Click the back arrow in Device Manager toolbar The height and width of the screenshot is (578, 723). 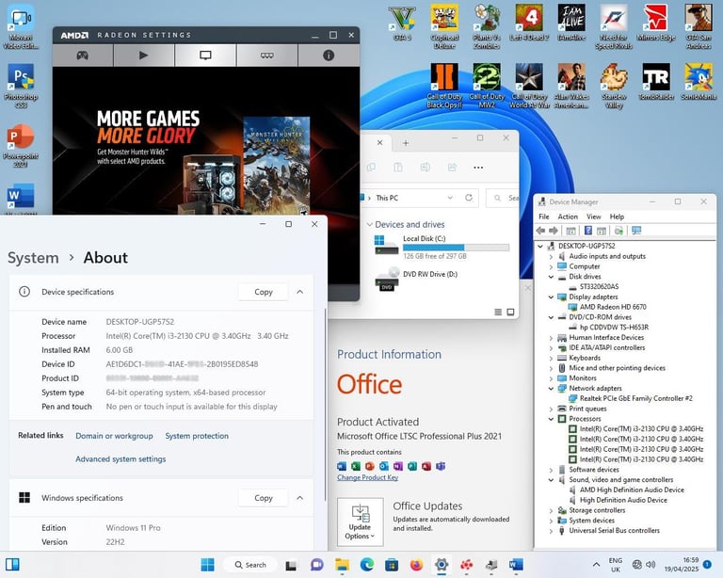pyautogui.click(x=541, y=231)
